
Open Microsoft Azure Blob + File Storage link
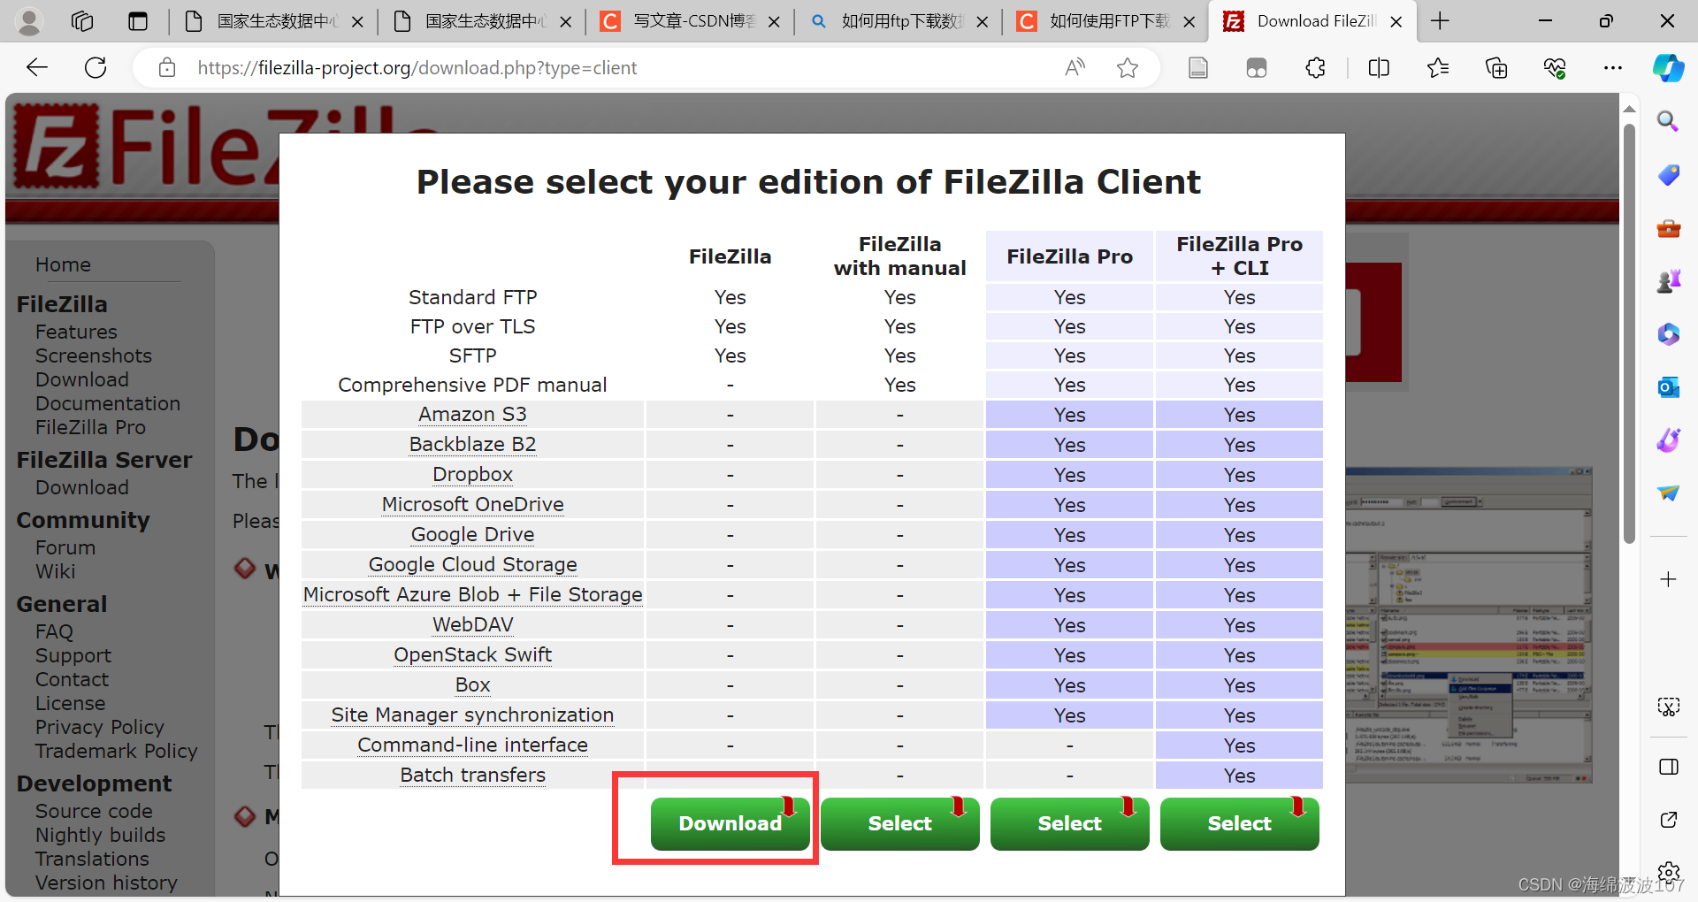(472, 595)
